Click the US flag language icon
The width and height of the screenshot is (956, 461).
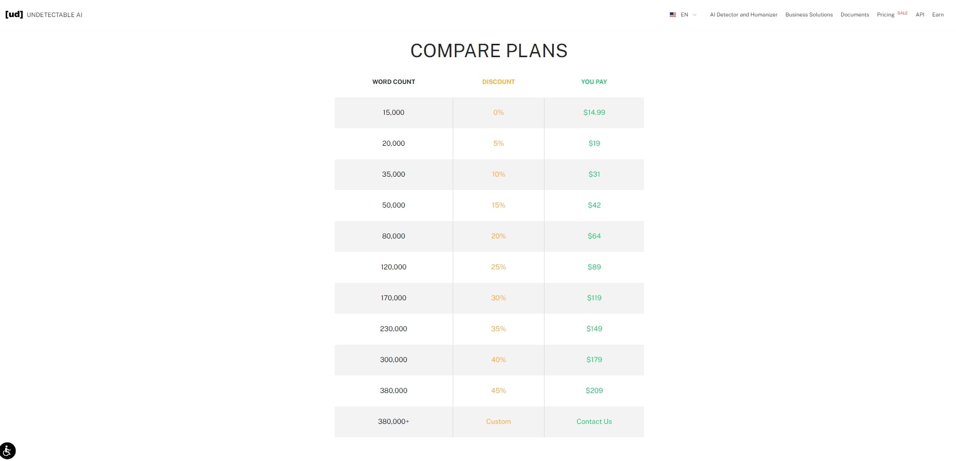(673, 15)
